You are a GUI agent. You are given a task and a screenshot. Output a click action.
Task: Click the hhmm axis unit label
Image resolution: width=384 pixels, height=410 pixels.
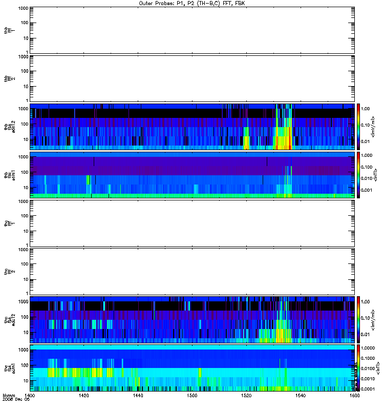(x=9, y=395)
